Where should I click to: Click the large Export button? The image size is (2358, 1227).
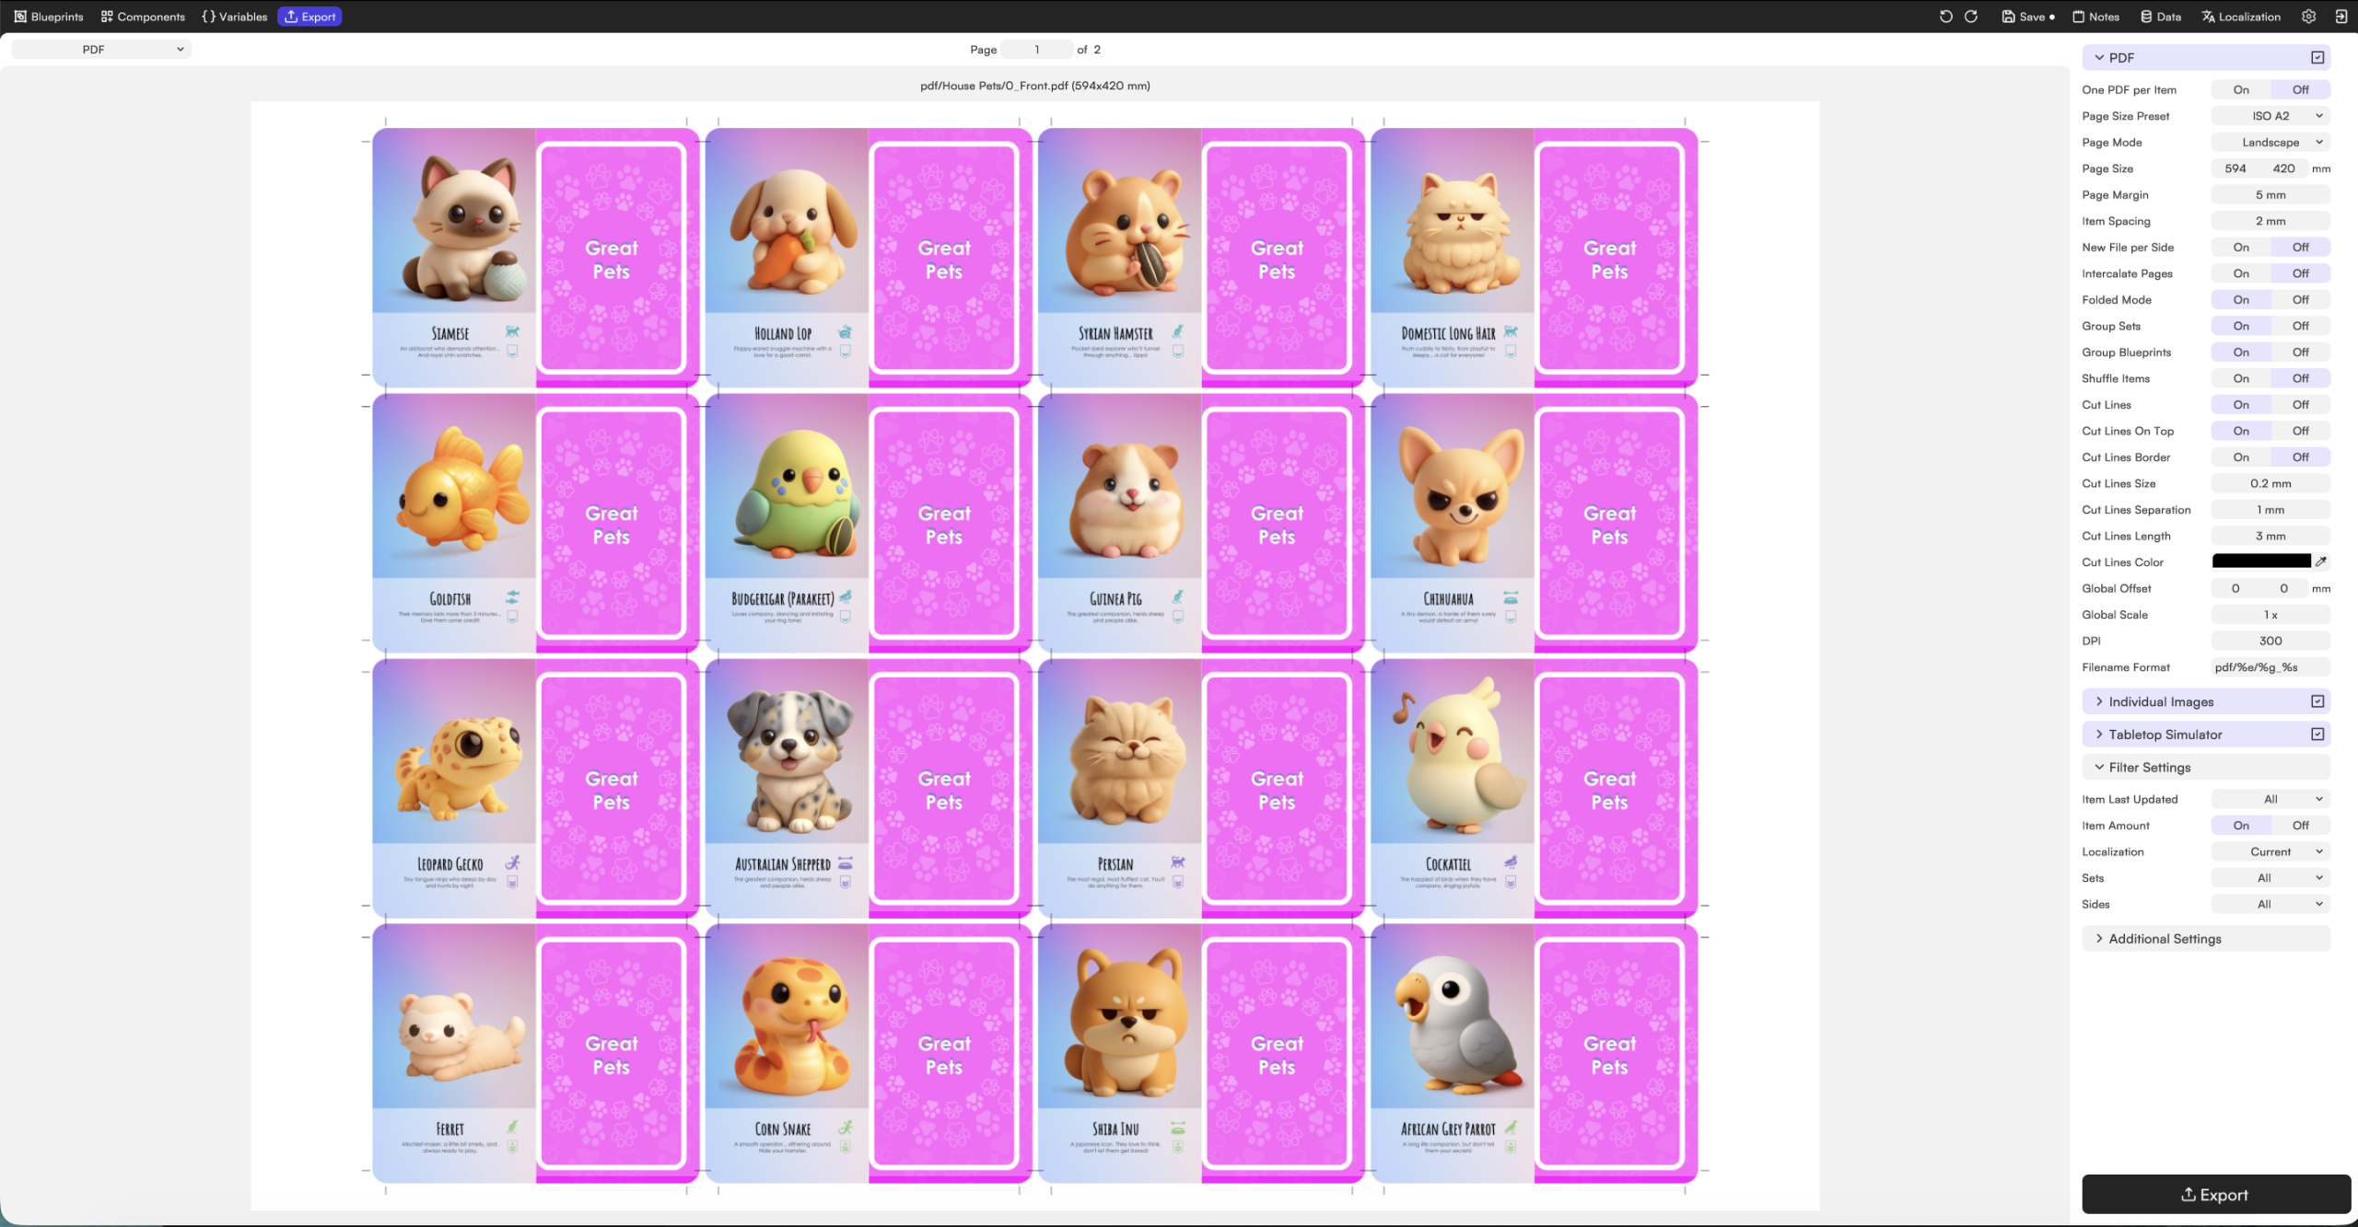(x=2215, y=1195)
